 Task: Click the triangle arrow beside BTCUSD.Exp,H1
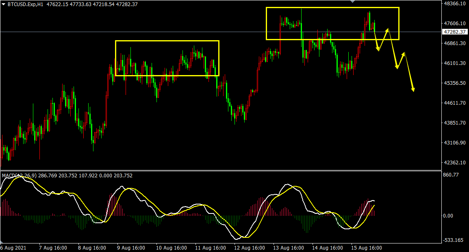pyautogui.click(x=4, y=4)
